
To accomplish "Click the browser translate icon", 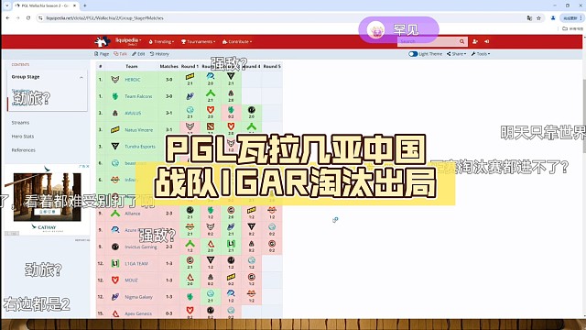I will point(529,18).
